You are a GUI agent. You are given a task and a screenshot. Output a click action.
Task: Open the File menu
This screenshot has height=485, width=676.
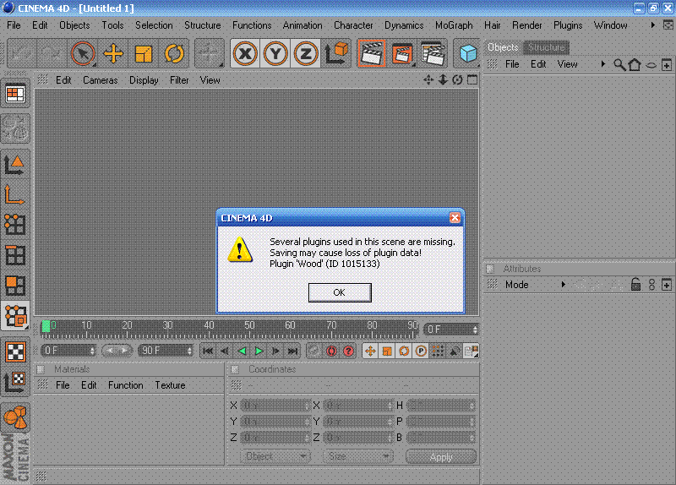(x=14, y=25)
